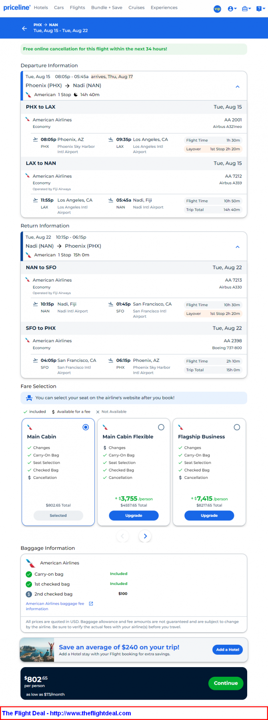The width and height of the screenshot is (268, 720).
Task: Click the landing icon beside 01:45p San Francisco
Action: [x=111, y=304]
